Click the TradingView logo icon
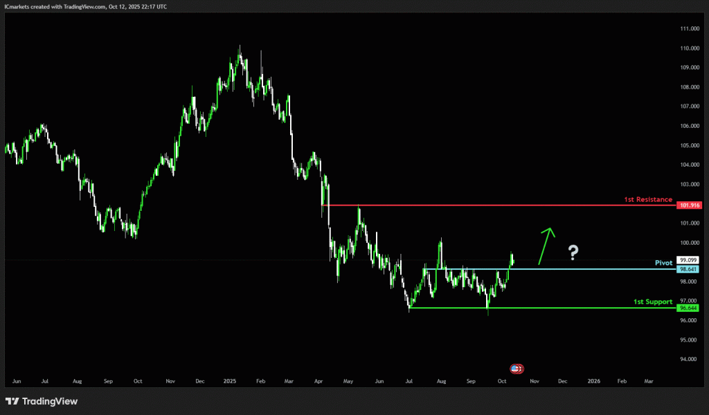This screenshot has height=415, width=709. pos(12,401)
